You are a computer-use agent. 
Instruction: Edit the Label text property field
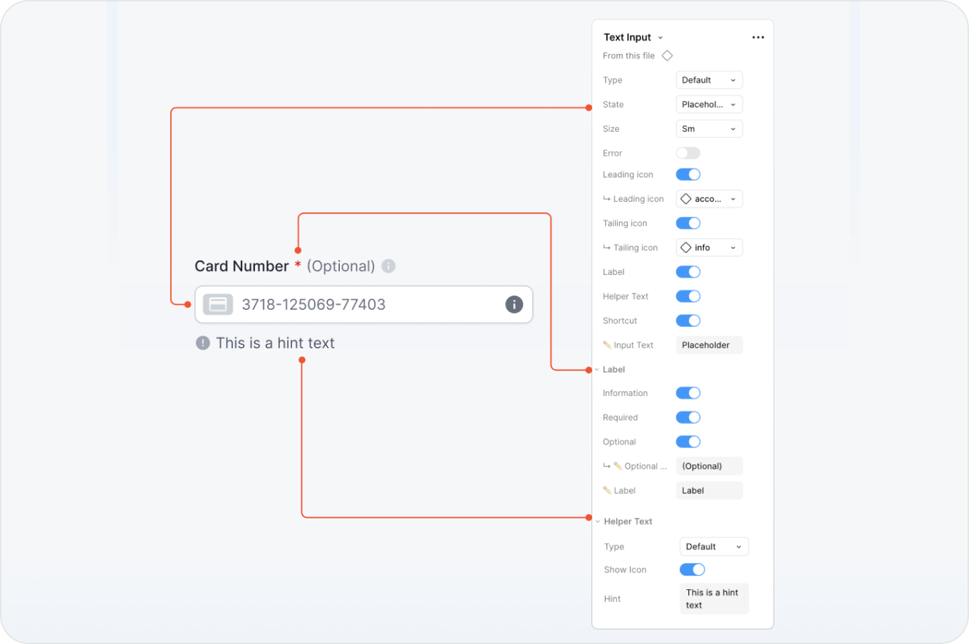[709, 490]
